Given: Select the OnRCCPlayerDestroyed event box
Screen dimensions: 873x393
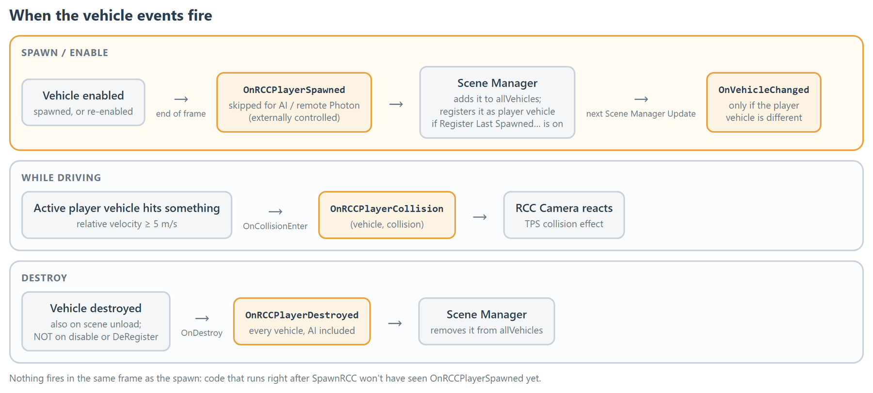Looking at the screenshot, I should [302, 321].
